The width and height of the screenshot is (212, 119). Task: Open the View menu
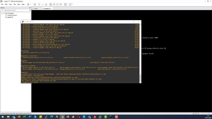10,4
